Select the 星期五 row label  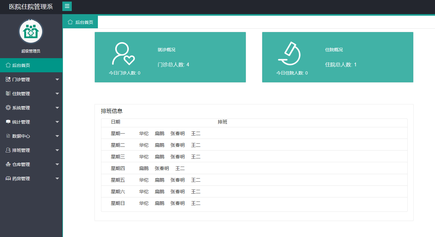(118, 180)
